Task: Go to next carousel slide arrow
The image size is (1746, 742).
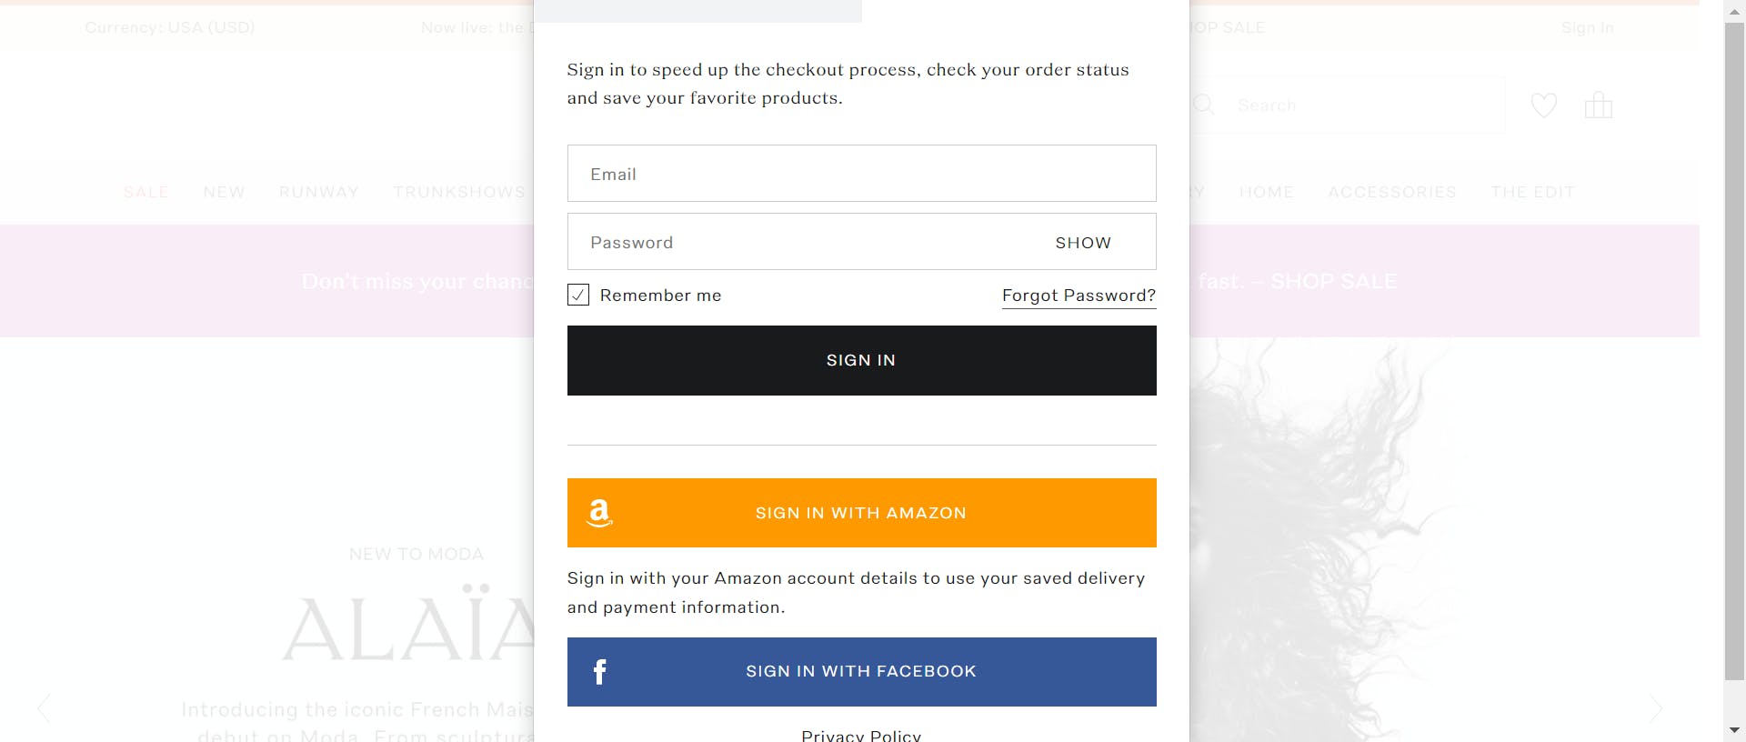Action: coord(1656,708)
